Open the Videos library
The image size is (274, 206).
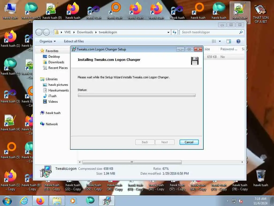click(53, 101)
